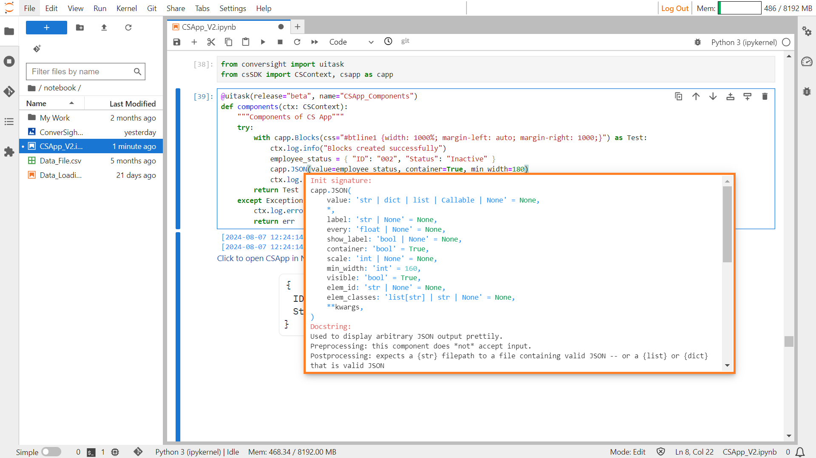Focus the Filter files by name field
This screenshot has width=816, height=458.
point(85,71)
